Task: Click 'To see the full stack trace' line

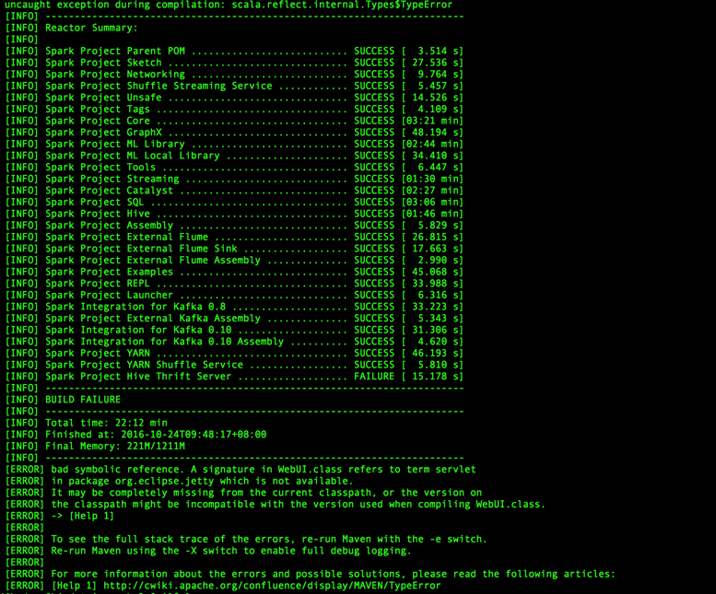Action: point(246,540)
